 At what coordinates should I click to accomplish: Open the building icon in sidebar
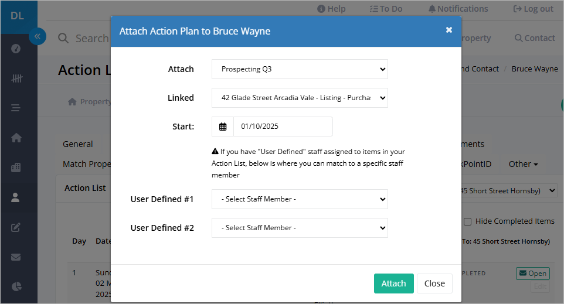(16, 168)
